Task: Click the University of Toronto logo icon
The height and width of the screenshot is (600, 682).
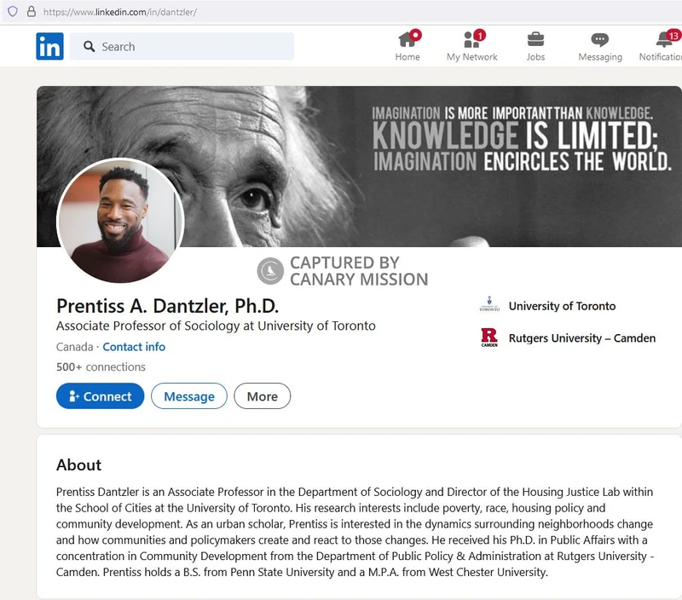Action: click(489, 304)
